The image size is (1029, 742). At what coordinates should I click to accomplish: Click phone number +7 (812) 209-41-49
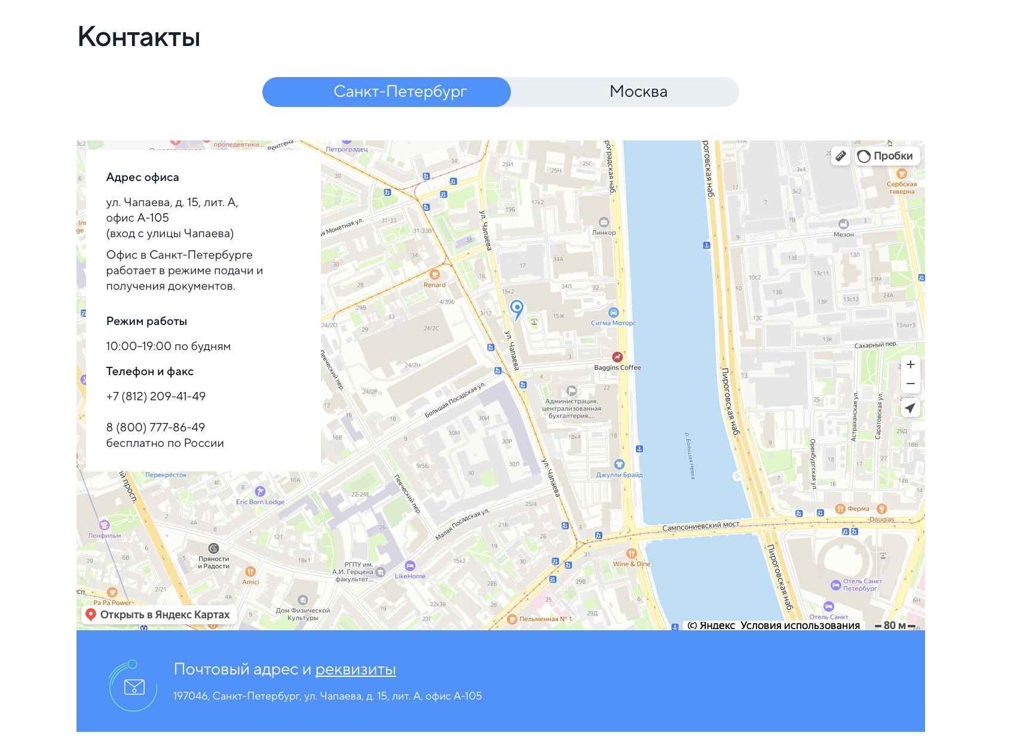pos(156,396)
